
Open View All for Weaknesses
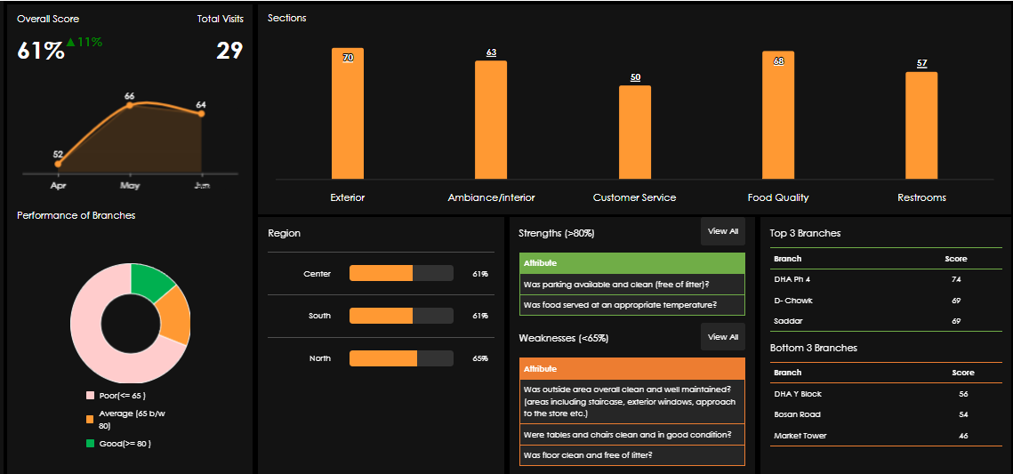pyautogui.click(x=722, y=337)
